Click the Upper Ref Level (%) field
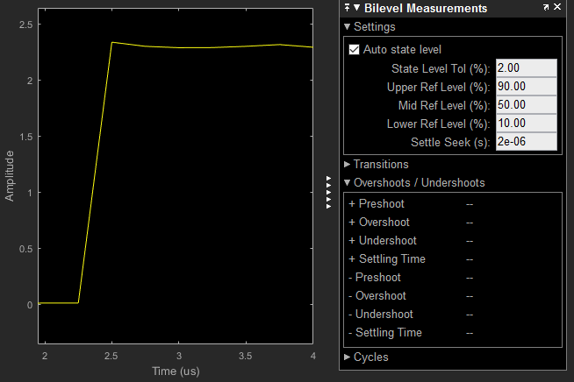 [x=526, y=87]
